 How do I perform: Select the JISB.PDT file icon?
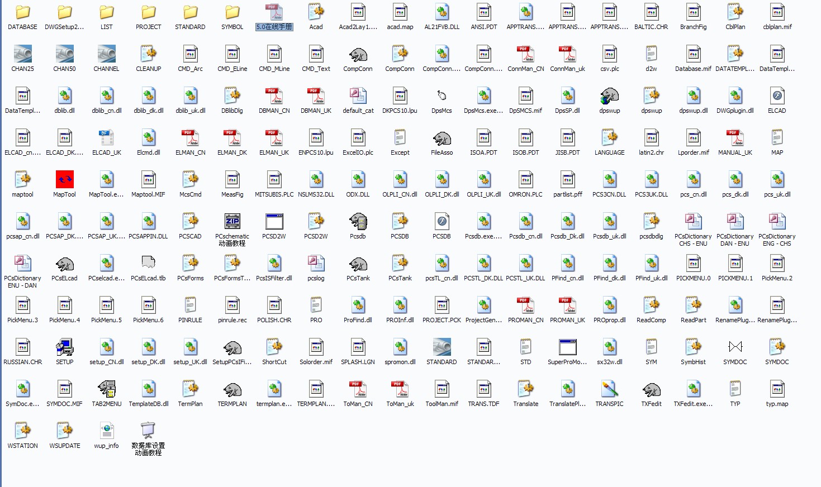click(x=568, y=137)
